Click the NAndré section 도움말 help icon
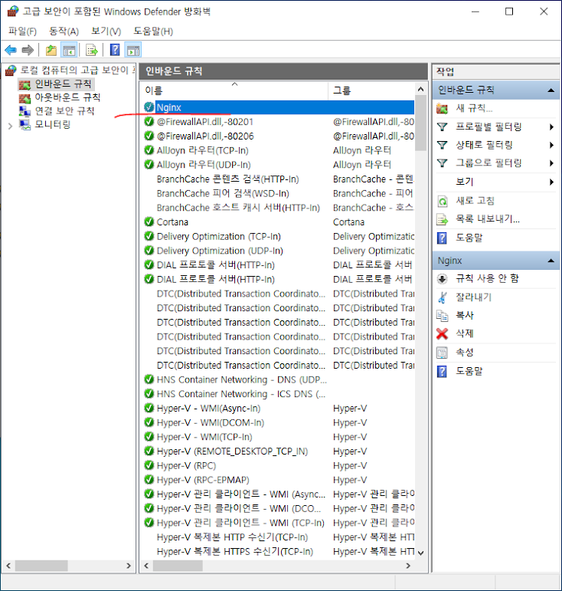This screenshot has width=562, height=591. 442,371
